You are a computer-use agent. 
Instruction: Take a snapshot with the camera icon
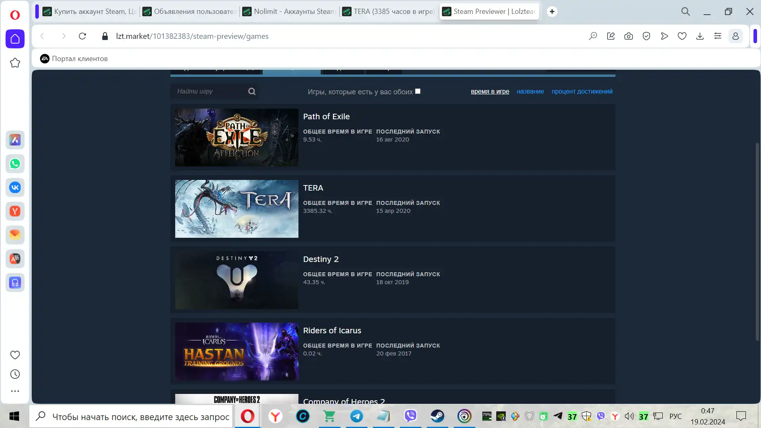coord(629,36)
